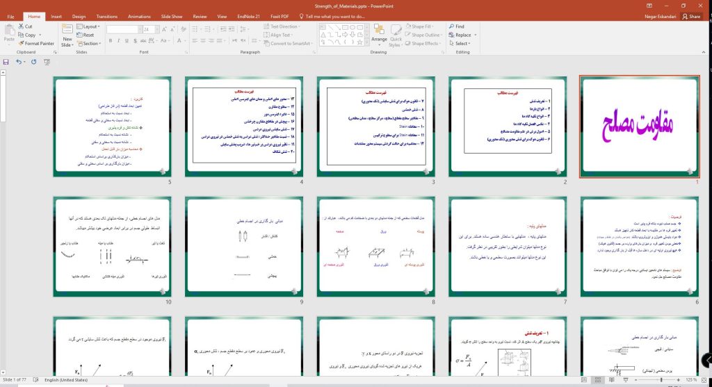Viewport: 712px width, 387px height.
Task: Switch to the Design tab
Action: pos(79,17)
